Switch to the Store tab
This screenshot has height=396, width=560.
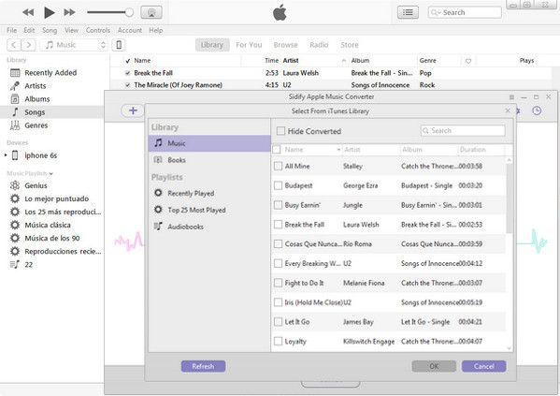point(350,45)
